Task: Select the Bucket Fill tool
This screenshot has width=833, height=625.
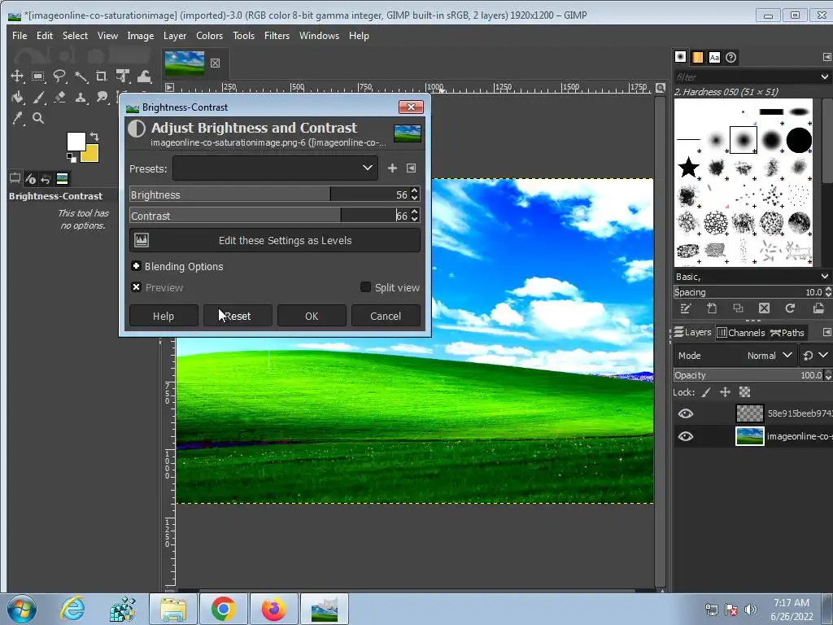Action: 17,98
